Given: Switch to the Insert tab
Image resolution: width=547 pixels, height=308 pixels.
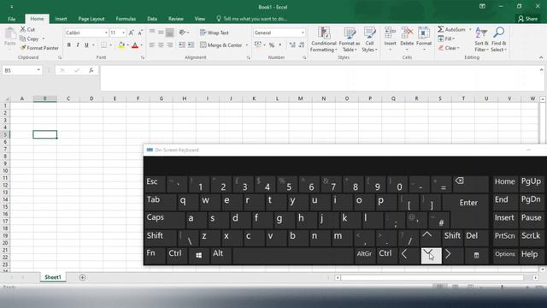Looking at the screenshot, I should pos(61,19).
